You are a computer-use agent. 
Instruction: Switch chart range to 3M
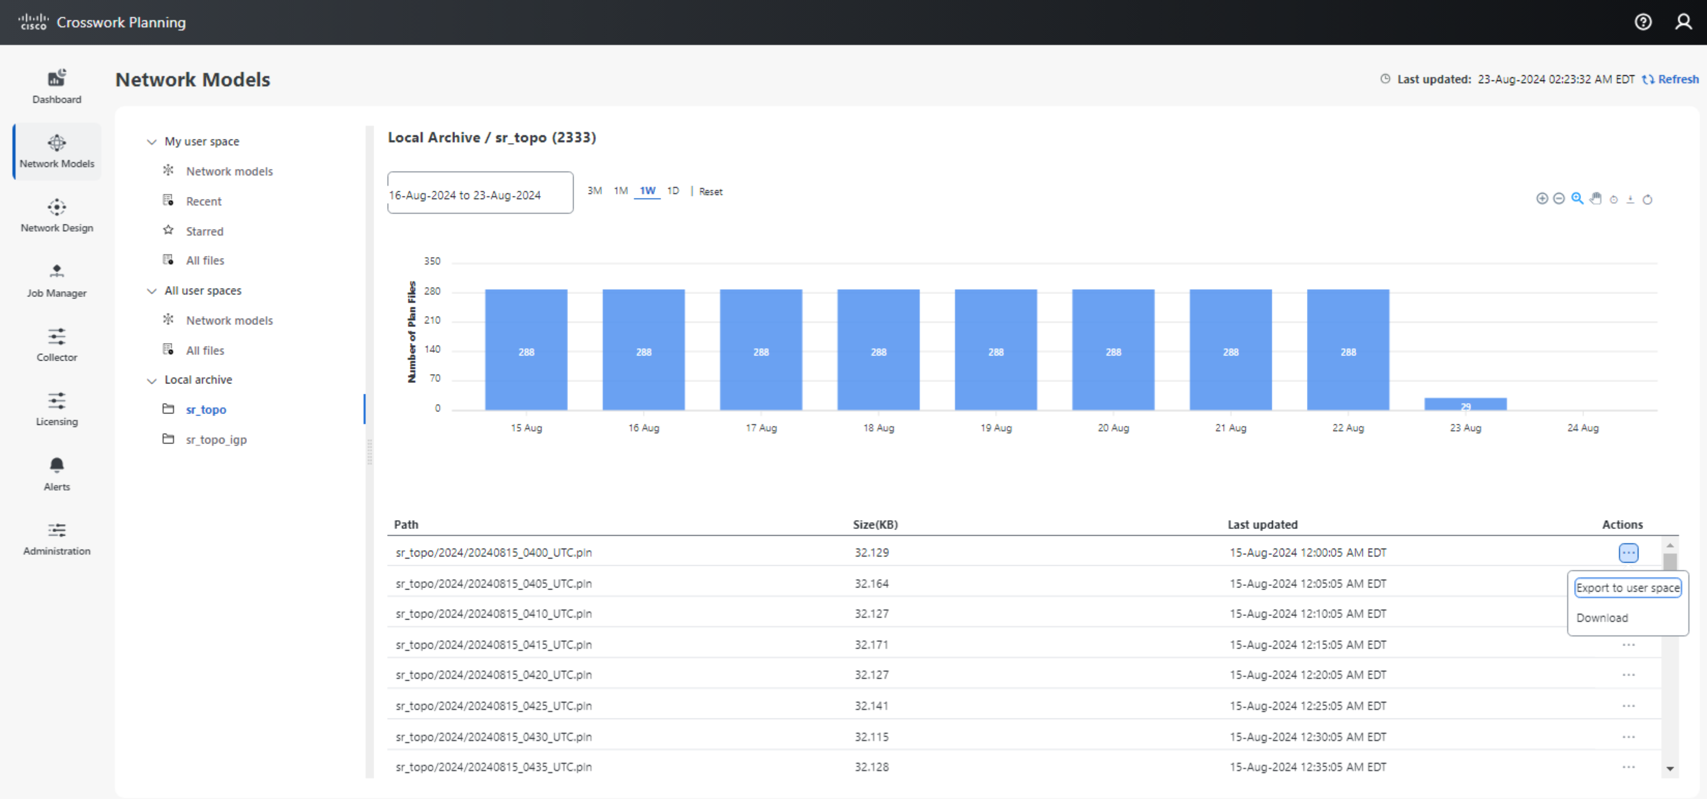click(x=594, y=191)
